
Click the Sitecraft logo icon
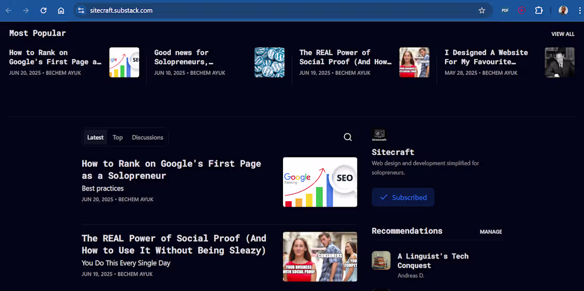click(x=379, y=135)
